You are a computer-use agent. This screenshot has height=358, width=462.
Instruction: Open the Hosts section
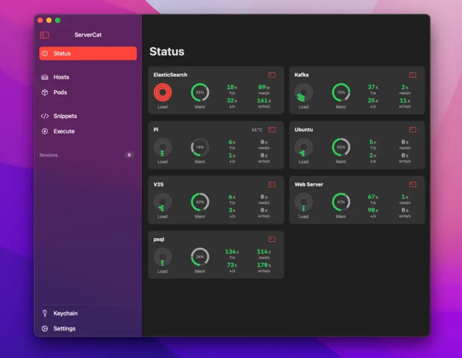click(88, 77)
